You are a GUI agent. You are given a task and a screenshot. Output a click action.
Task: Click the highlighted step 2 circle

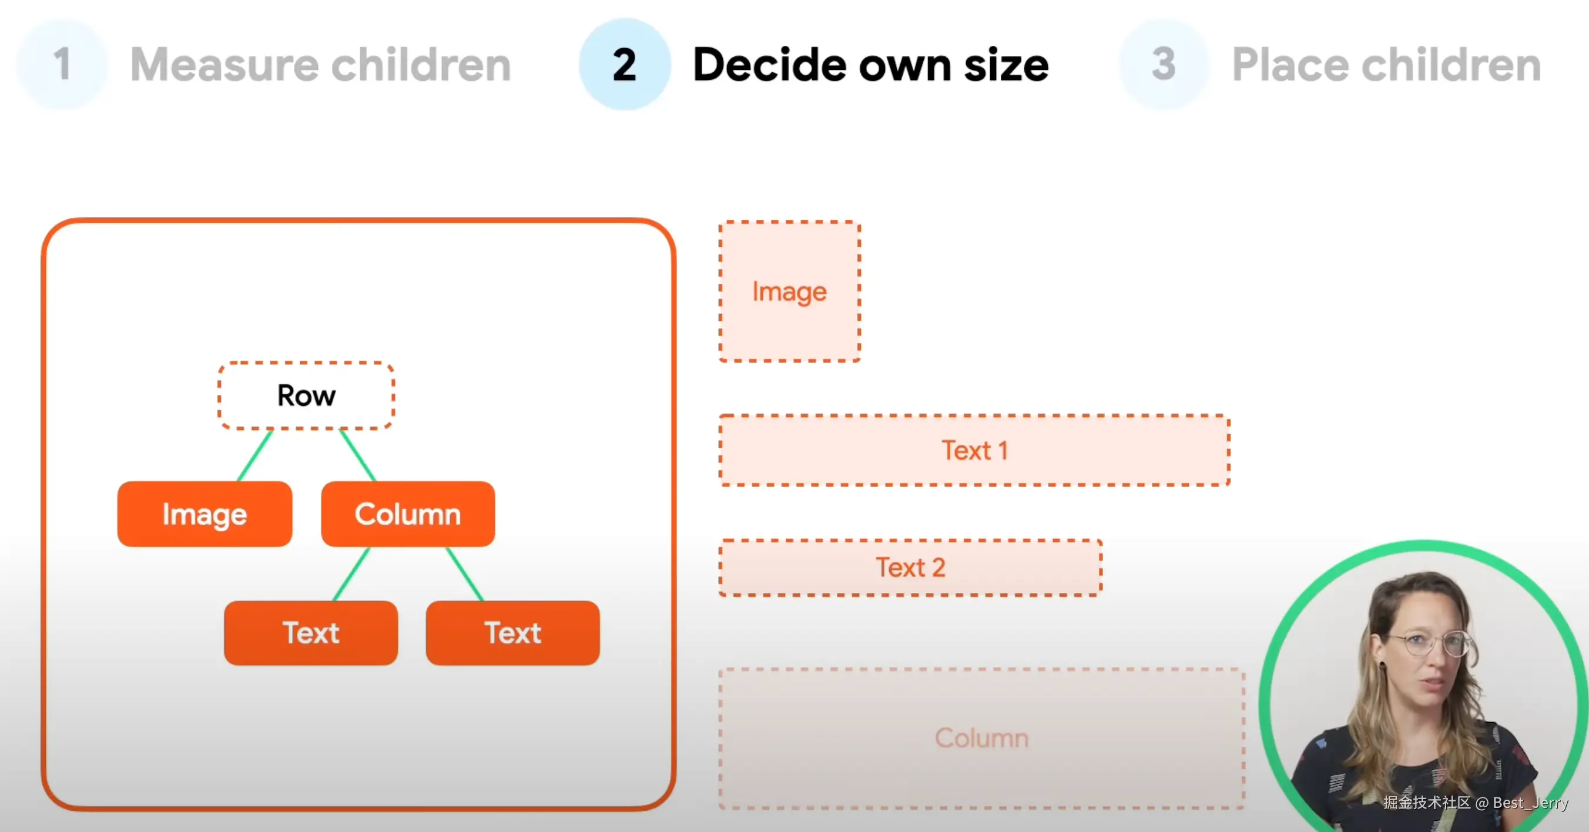pyautogui.click(x=624, y=64)
